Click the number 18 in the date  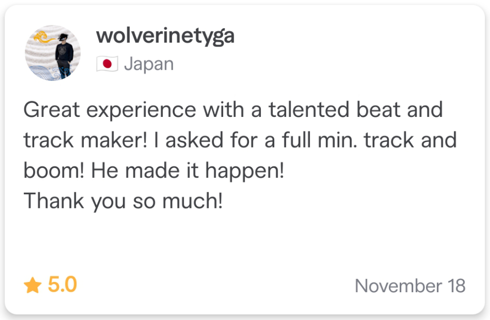click(456, 286)
